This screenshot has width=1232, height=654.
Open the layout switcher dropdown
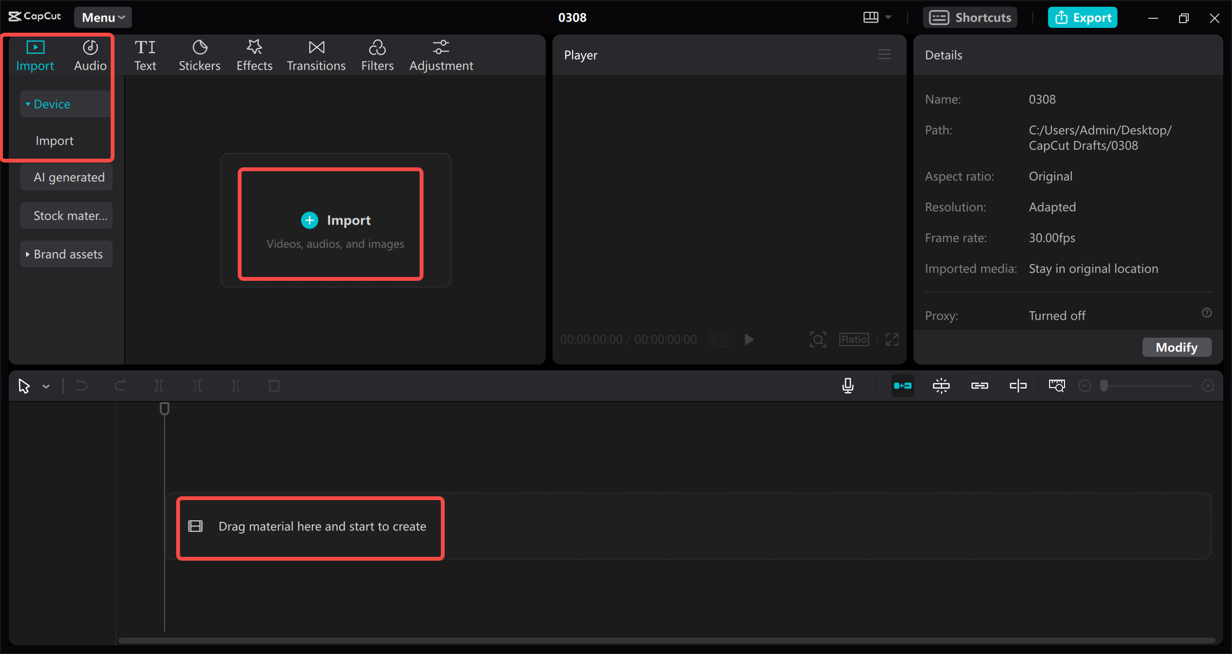(877, 17)
